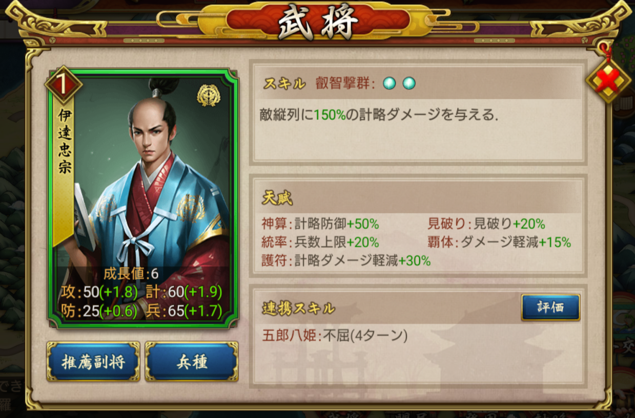Tap the golden clan crest on the card
Viewport: 635px width, 418px height.
point(209,95)
